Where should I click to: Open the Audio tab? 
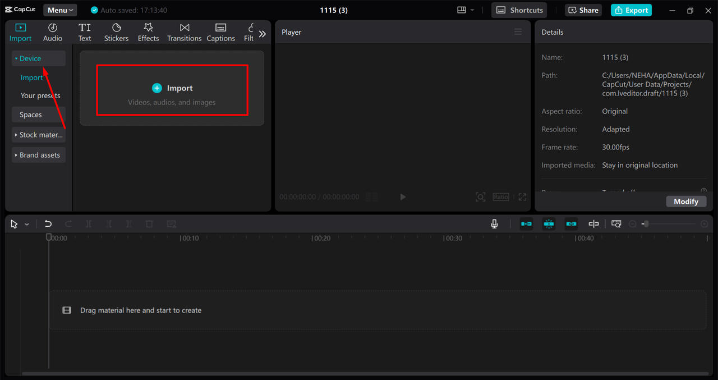(x=53, y=33)
